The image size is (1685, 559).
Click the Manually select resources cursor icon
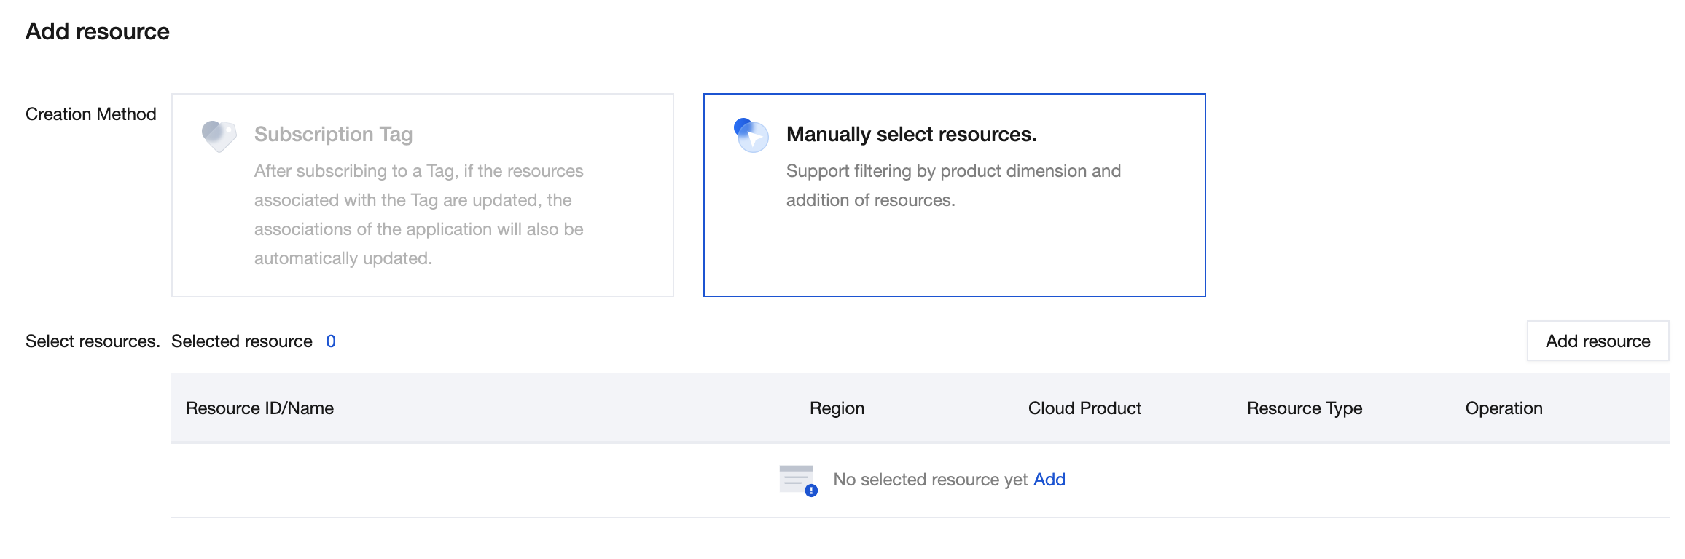coord(751,135)
